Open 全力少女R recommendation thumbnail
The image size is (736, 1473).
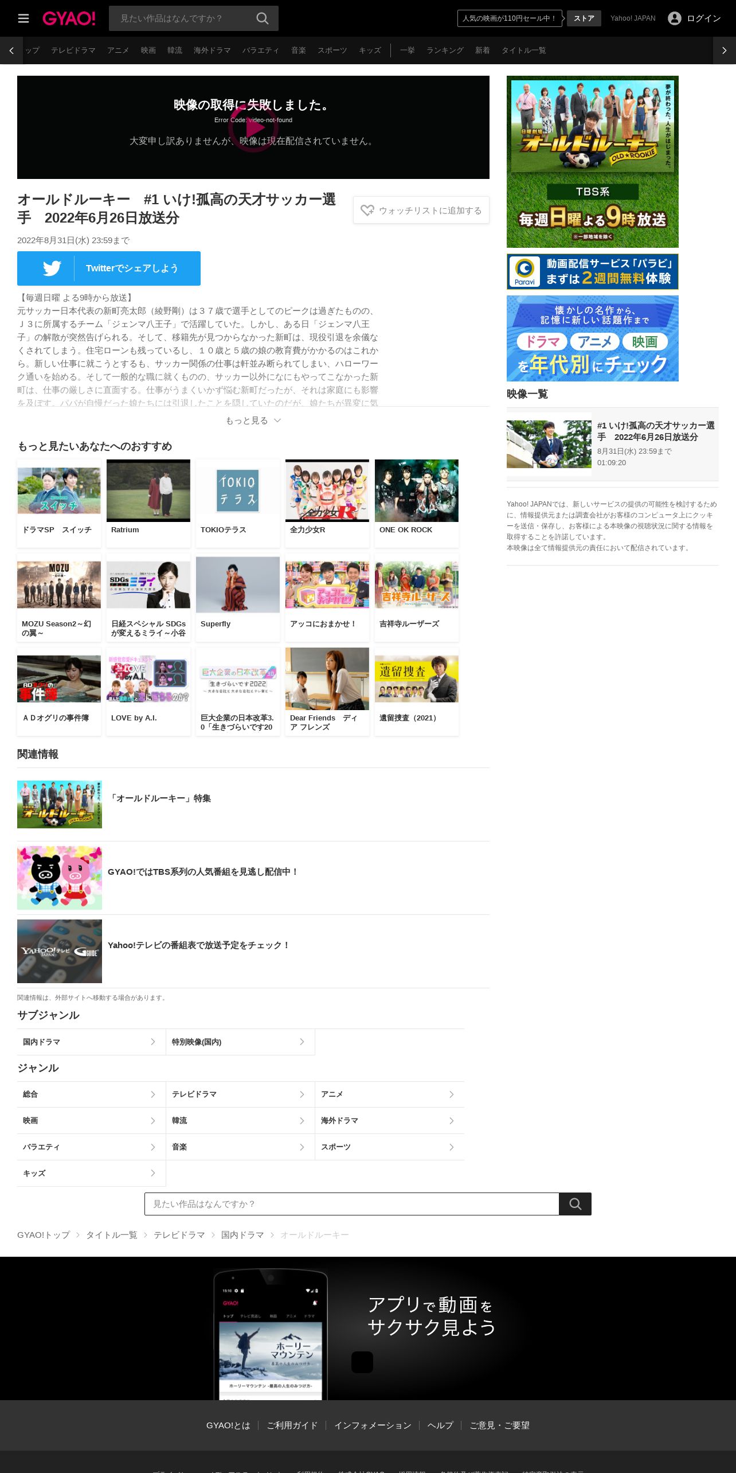(x=327, y=490)
